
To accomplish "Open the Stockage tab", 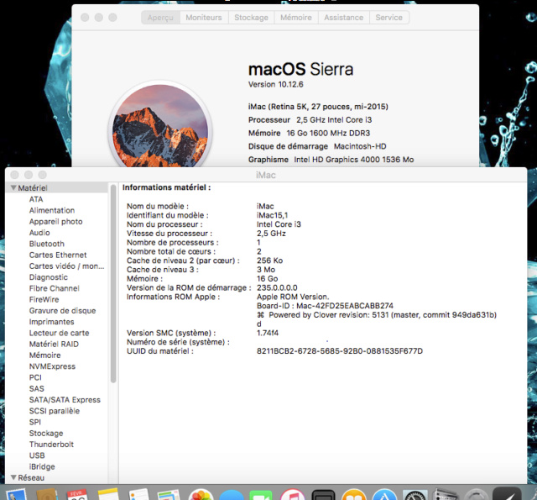I will tap(252, 18).
